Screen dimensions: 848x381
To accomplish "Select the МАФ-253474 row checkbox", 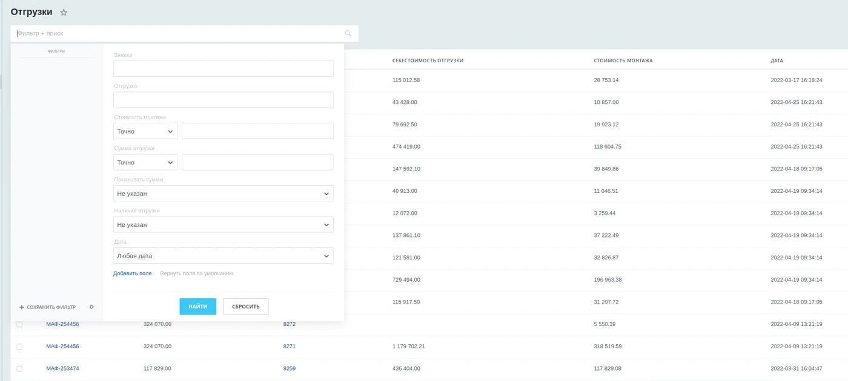I will point(19,369).
